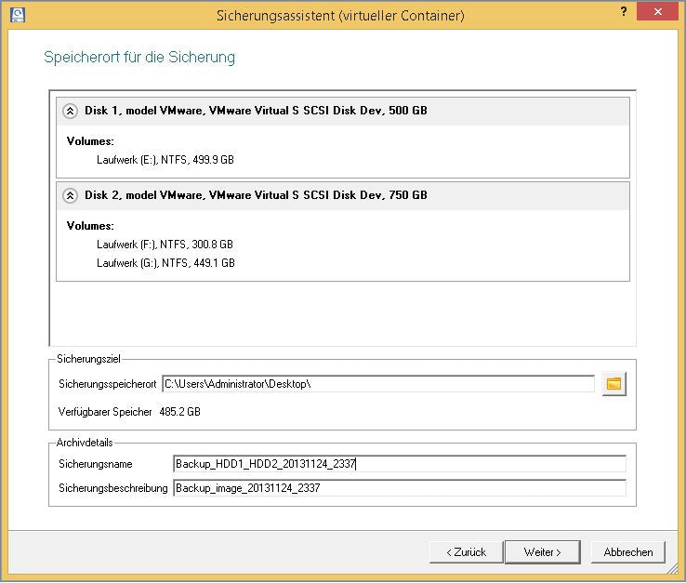Click the Sicherungsbeschreibung input field
Viewport: 686px width, 583px height.
[x=400, y=488]
